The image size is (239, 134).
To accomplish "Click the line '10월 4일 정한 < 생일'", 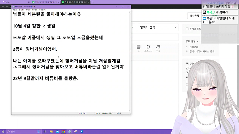I will tap(34, 26).
